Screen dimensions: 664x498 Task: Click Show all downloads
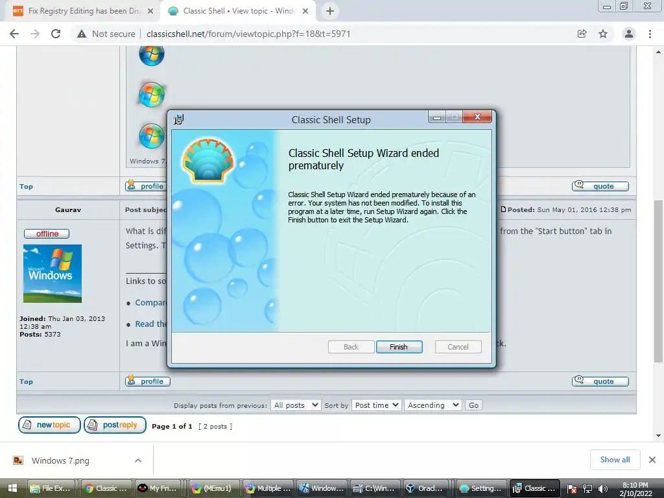[x=615, y=460]
